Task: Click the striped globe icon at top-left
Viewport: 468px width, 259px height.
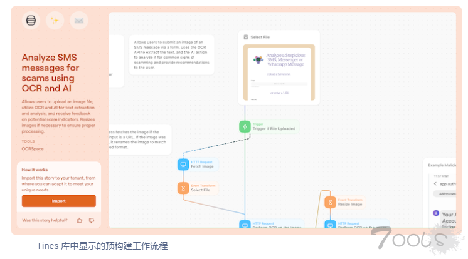Action: 31,20
